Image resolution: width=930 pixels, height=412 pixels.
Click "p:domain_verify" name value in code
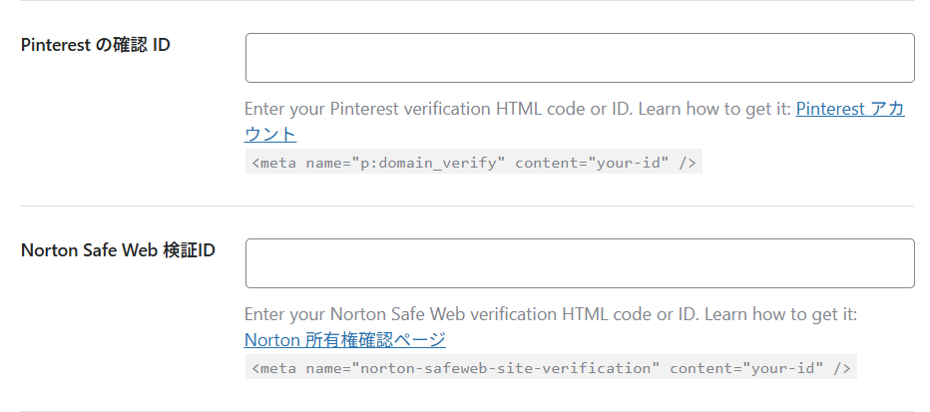(427, 163)
